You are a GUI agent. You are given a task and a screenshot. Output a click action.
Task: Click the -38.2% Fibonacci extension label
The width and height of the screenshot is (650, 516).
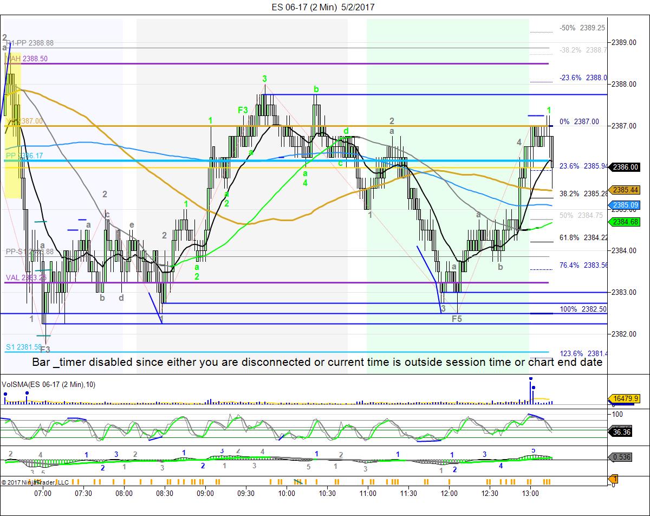point(582,50)
